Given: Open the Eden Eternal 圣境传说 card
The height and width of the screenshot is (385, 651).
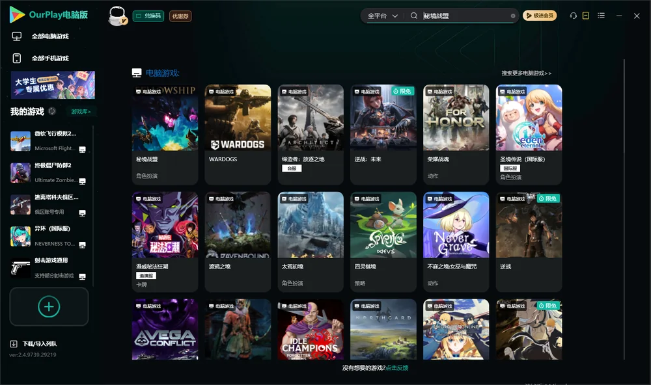Looking at the screenshot, I should click(529, 135).
